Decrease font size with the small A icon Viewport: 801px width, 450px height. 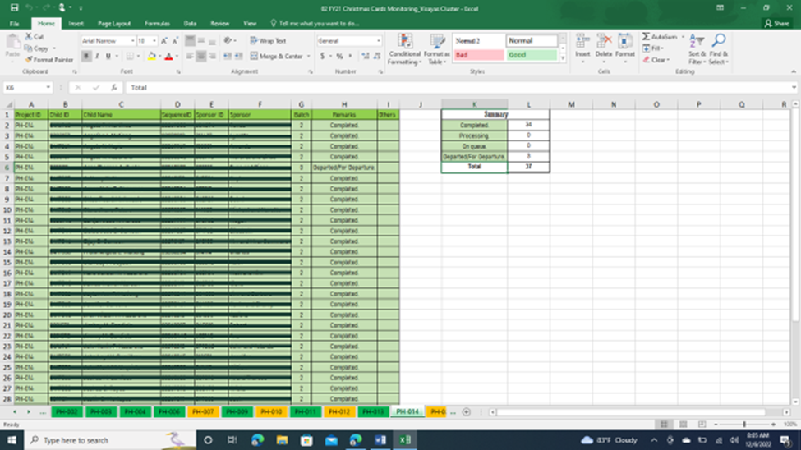pos(175,41)
